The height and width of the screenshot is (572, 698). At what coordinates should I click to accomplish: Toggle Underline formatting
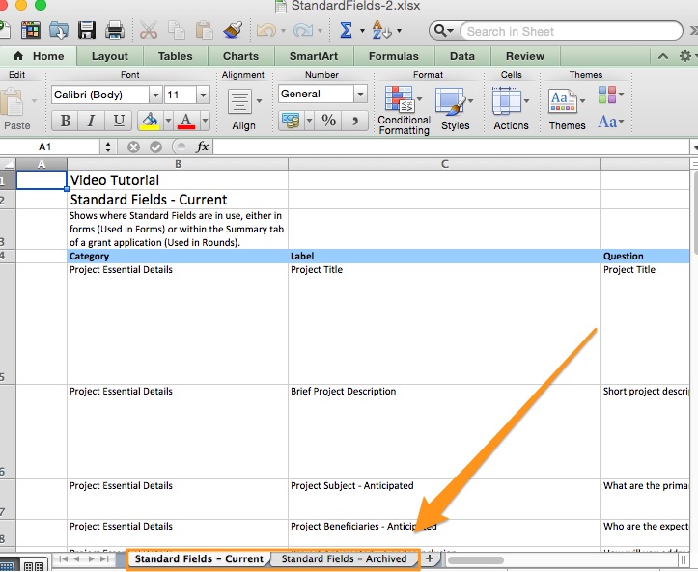tap(119, 121)
